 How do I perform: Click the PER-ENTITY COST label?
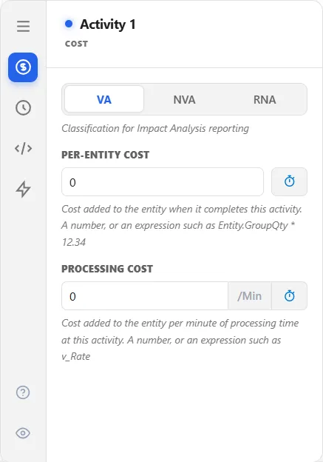pyautogui.click(x=105, y=155)
